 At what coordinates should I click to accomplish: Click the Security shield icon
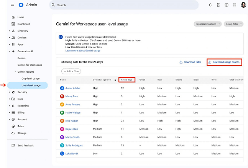13,92
